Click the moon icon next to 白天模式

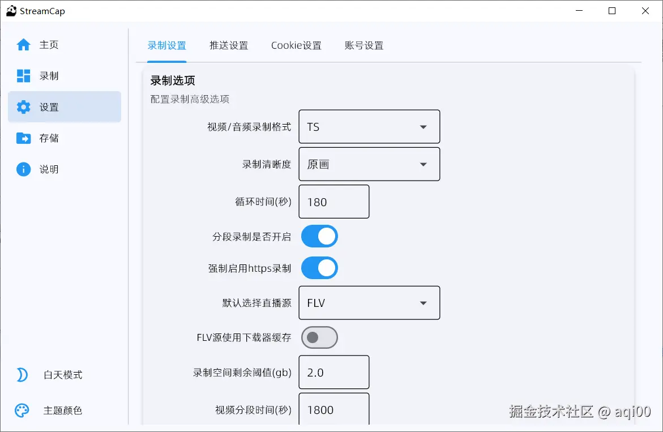tap(21, 374)
